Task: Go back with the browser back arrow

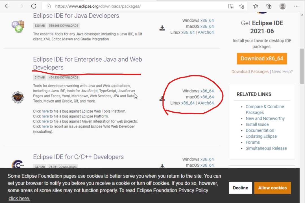Action: (7, 6)
